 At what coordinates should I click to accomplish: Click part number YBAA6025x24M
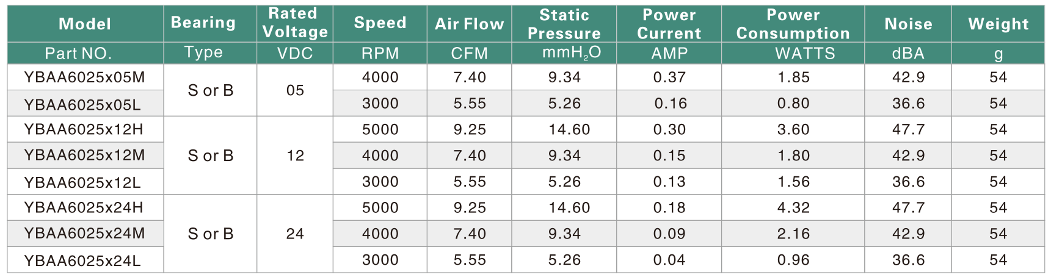click(85, 234)
